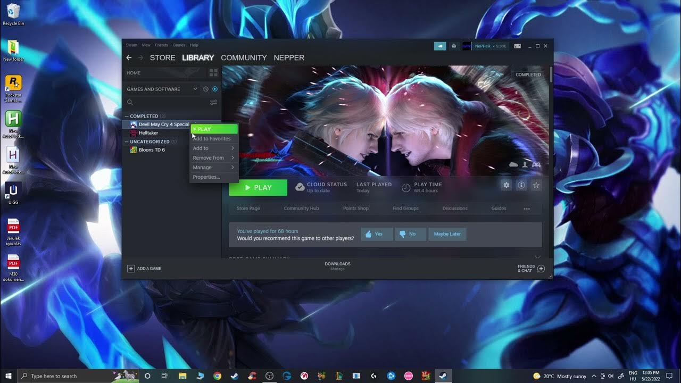
Task: Show game info with the info icon
Action: coord(521,185)
